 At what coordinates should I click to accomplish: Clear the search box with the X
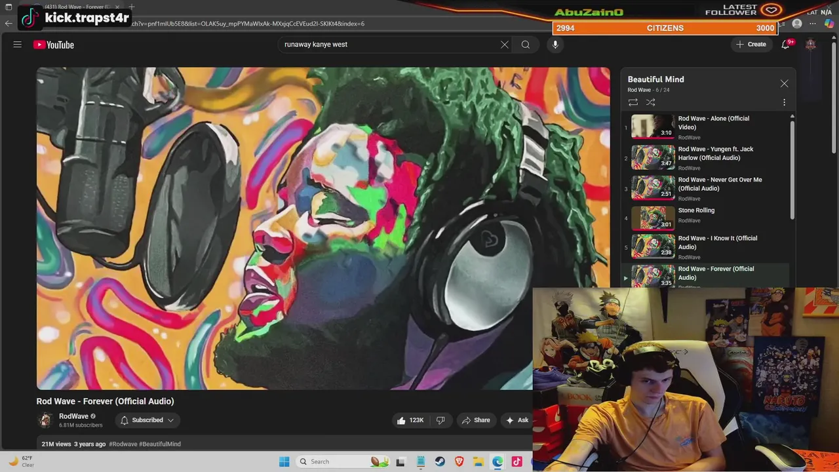[505, 45]
